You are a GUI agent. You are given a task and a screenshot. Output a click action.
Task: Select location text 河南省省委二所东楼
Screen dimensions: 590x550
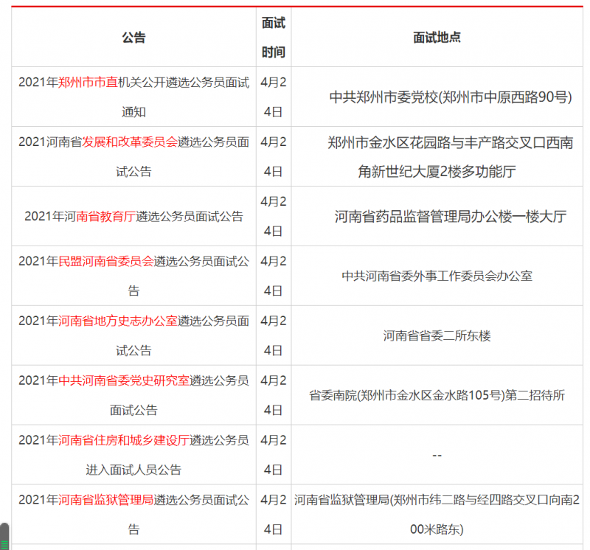(437, 335)
